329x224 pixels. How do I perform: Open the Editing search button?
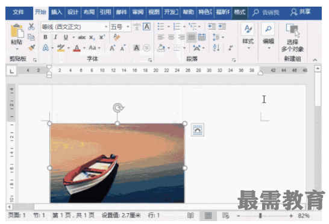[268, 36]
